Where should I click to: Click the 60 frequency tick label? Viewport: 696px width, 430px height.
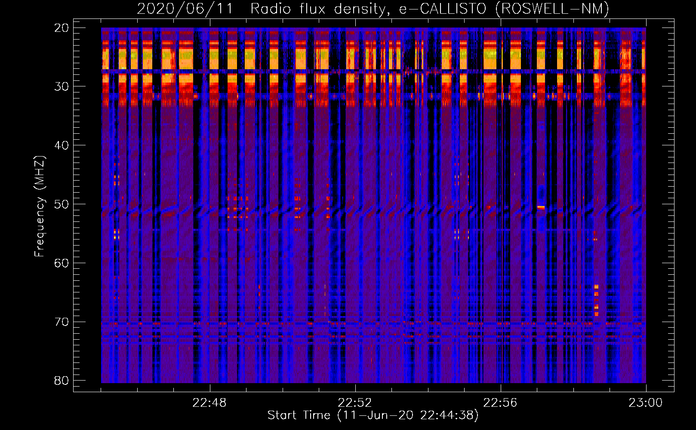coord(62,263)
